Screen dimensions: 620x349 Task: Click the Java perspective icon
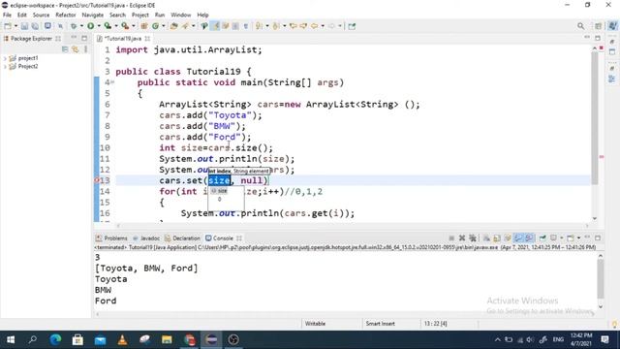point(613,26)
